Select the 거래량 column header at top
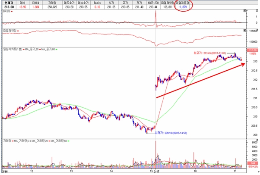 click(53, 2)
